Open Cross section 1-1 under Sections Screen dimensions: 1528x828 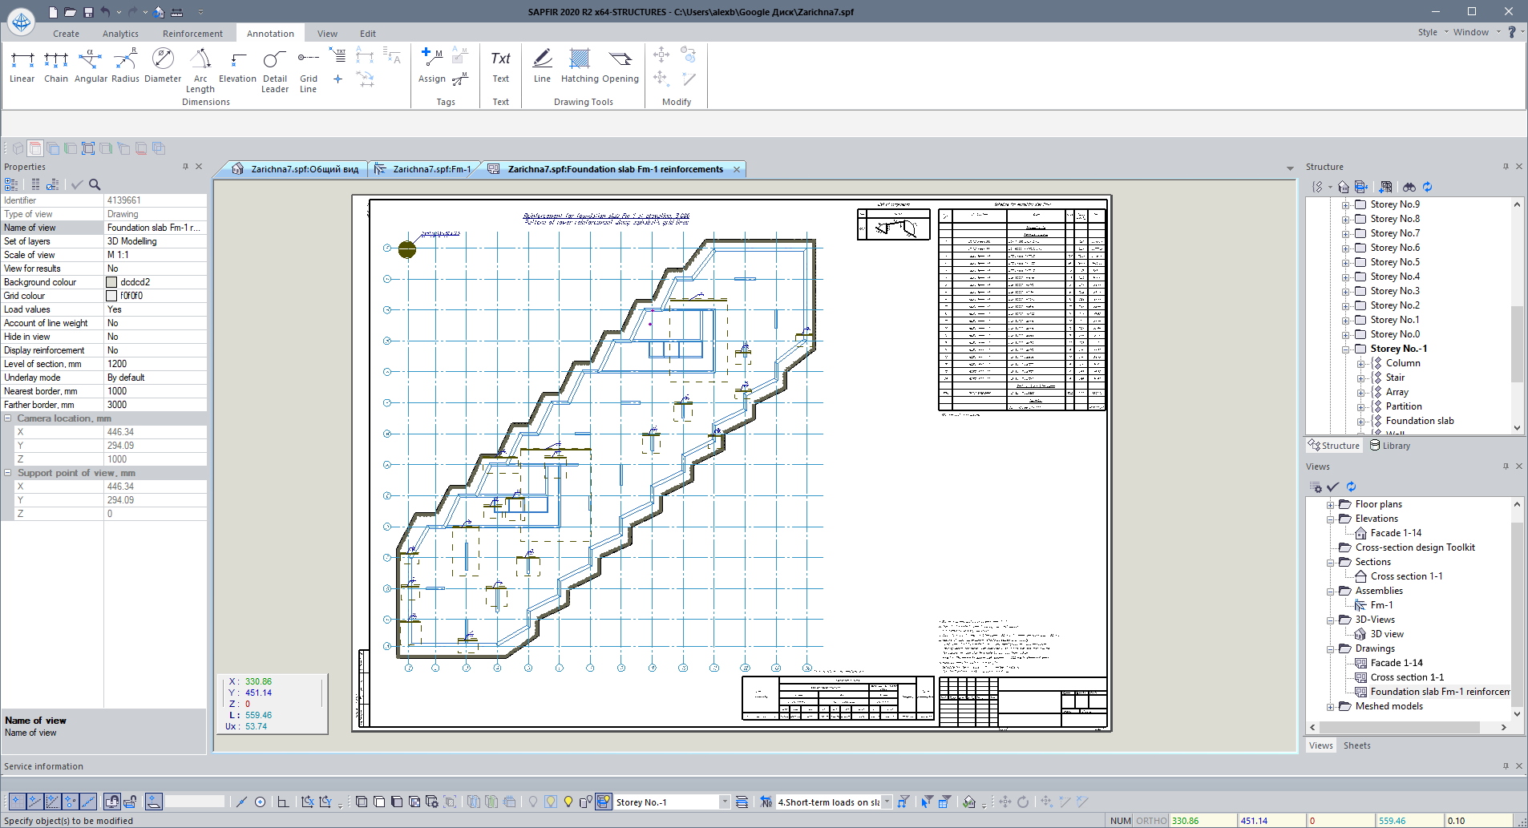tap(1399, 576)
